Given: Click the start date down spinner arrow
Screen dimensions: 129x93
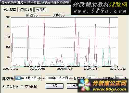Looking at the screenshot, I should tap(40, 80).
